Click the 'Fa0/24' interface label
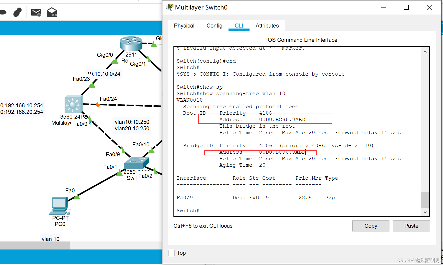Screen dimensions: 443x265 click(x=108, y=99)
